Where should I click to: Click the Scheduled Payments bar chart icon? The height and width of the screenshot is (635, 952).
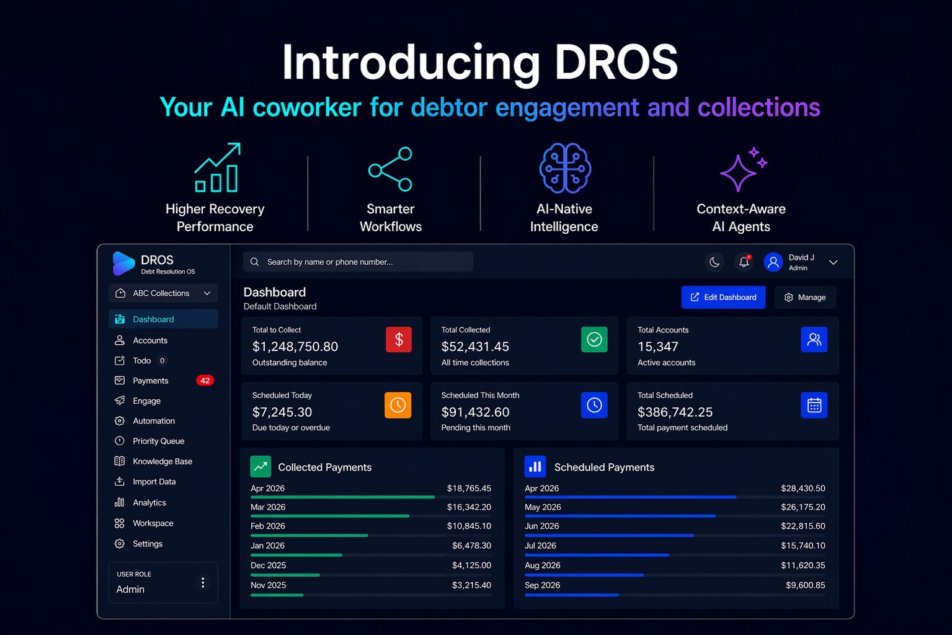(x=535, y=466)
